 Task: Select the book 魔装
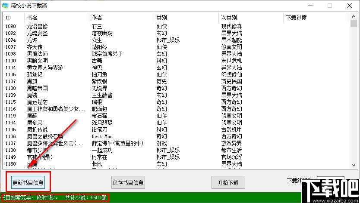coord(32,95)
